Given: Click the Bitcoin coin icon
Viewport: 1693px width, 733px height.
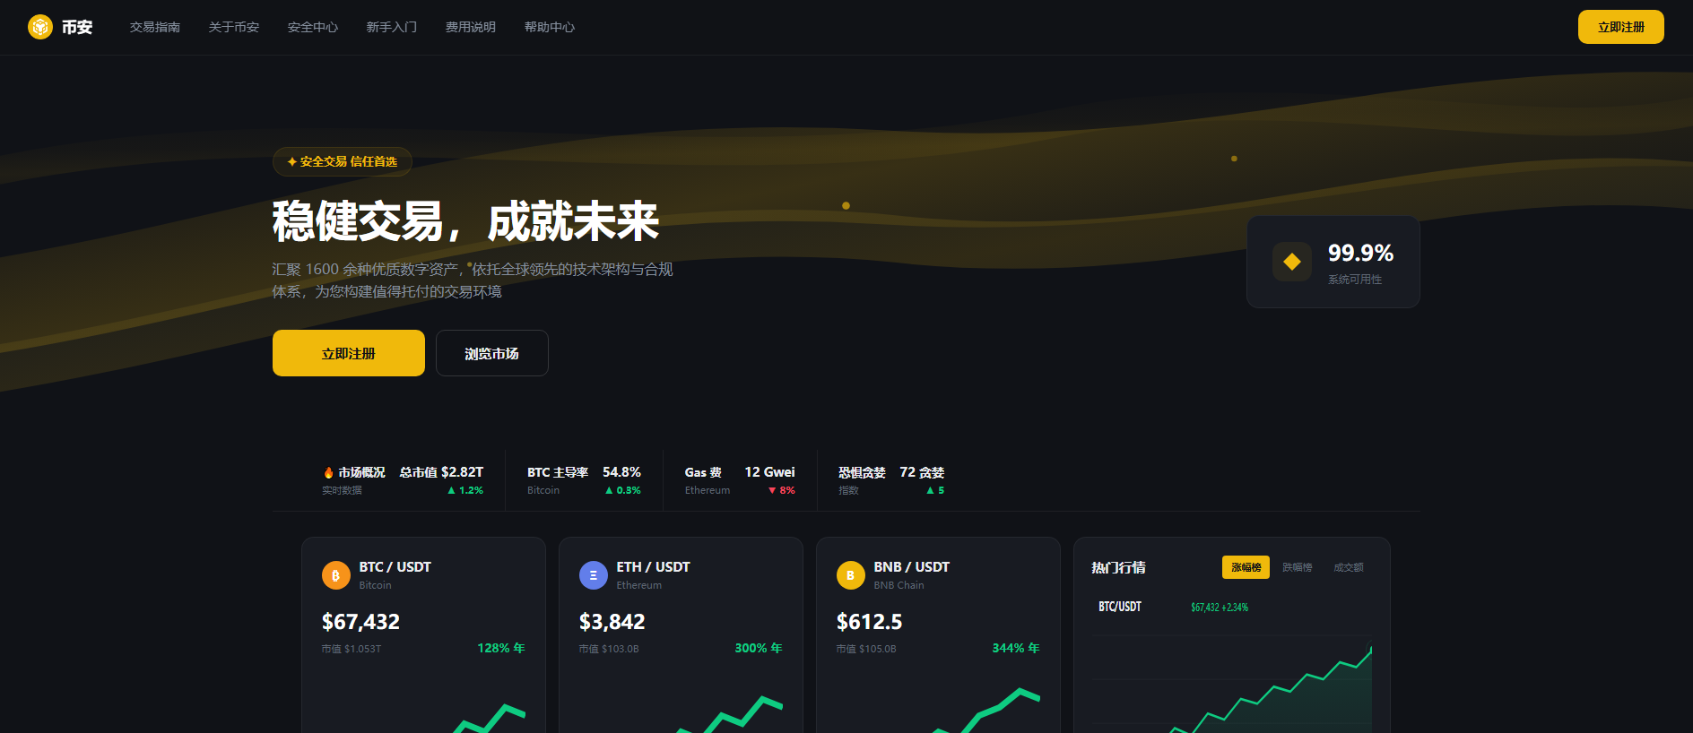Looking at the screenshot, I should pos(336,575).
